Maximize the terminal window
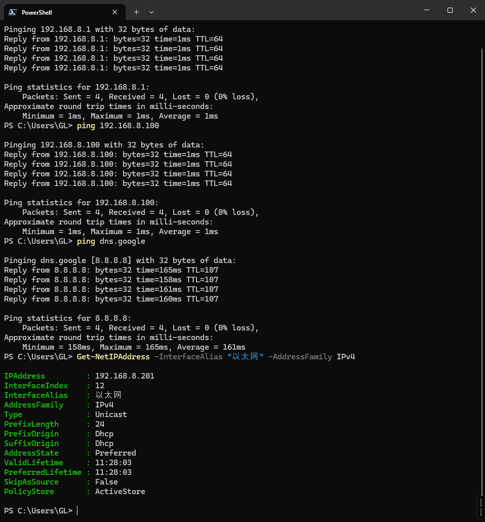Image resolution: width=485 pixels, height=522 pixels. 450,10
